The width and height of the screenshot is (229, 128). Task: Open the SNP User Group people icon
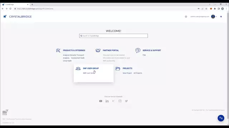pos(78,68)
